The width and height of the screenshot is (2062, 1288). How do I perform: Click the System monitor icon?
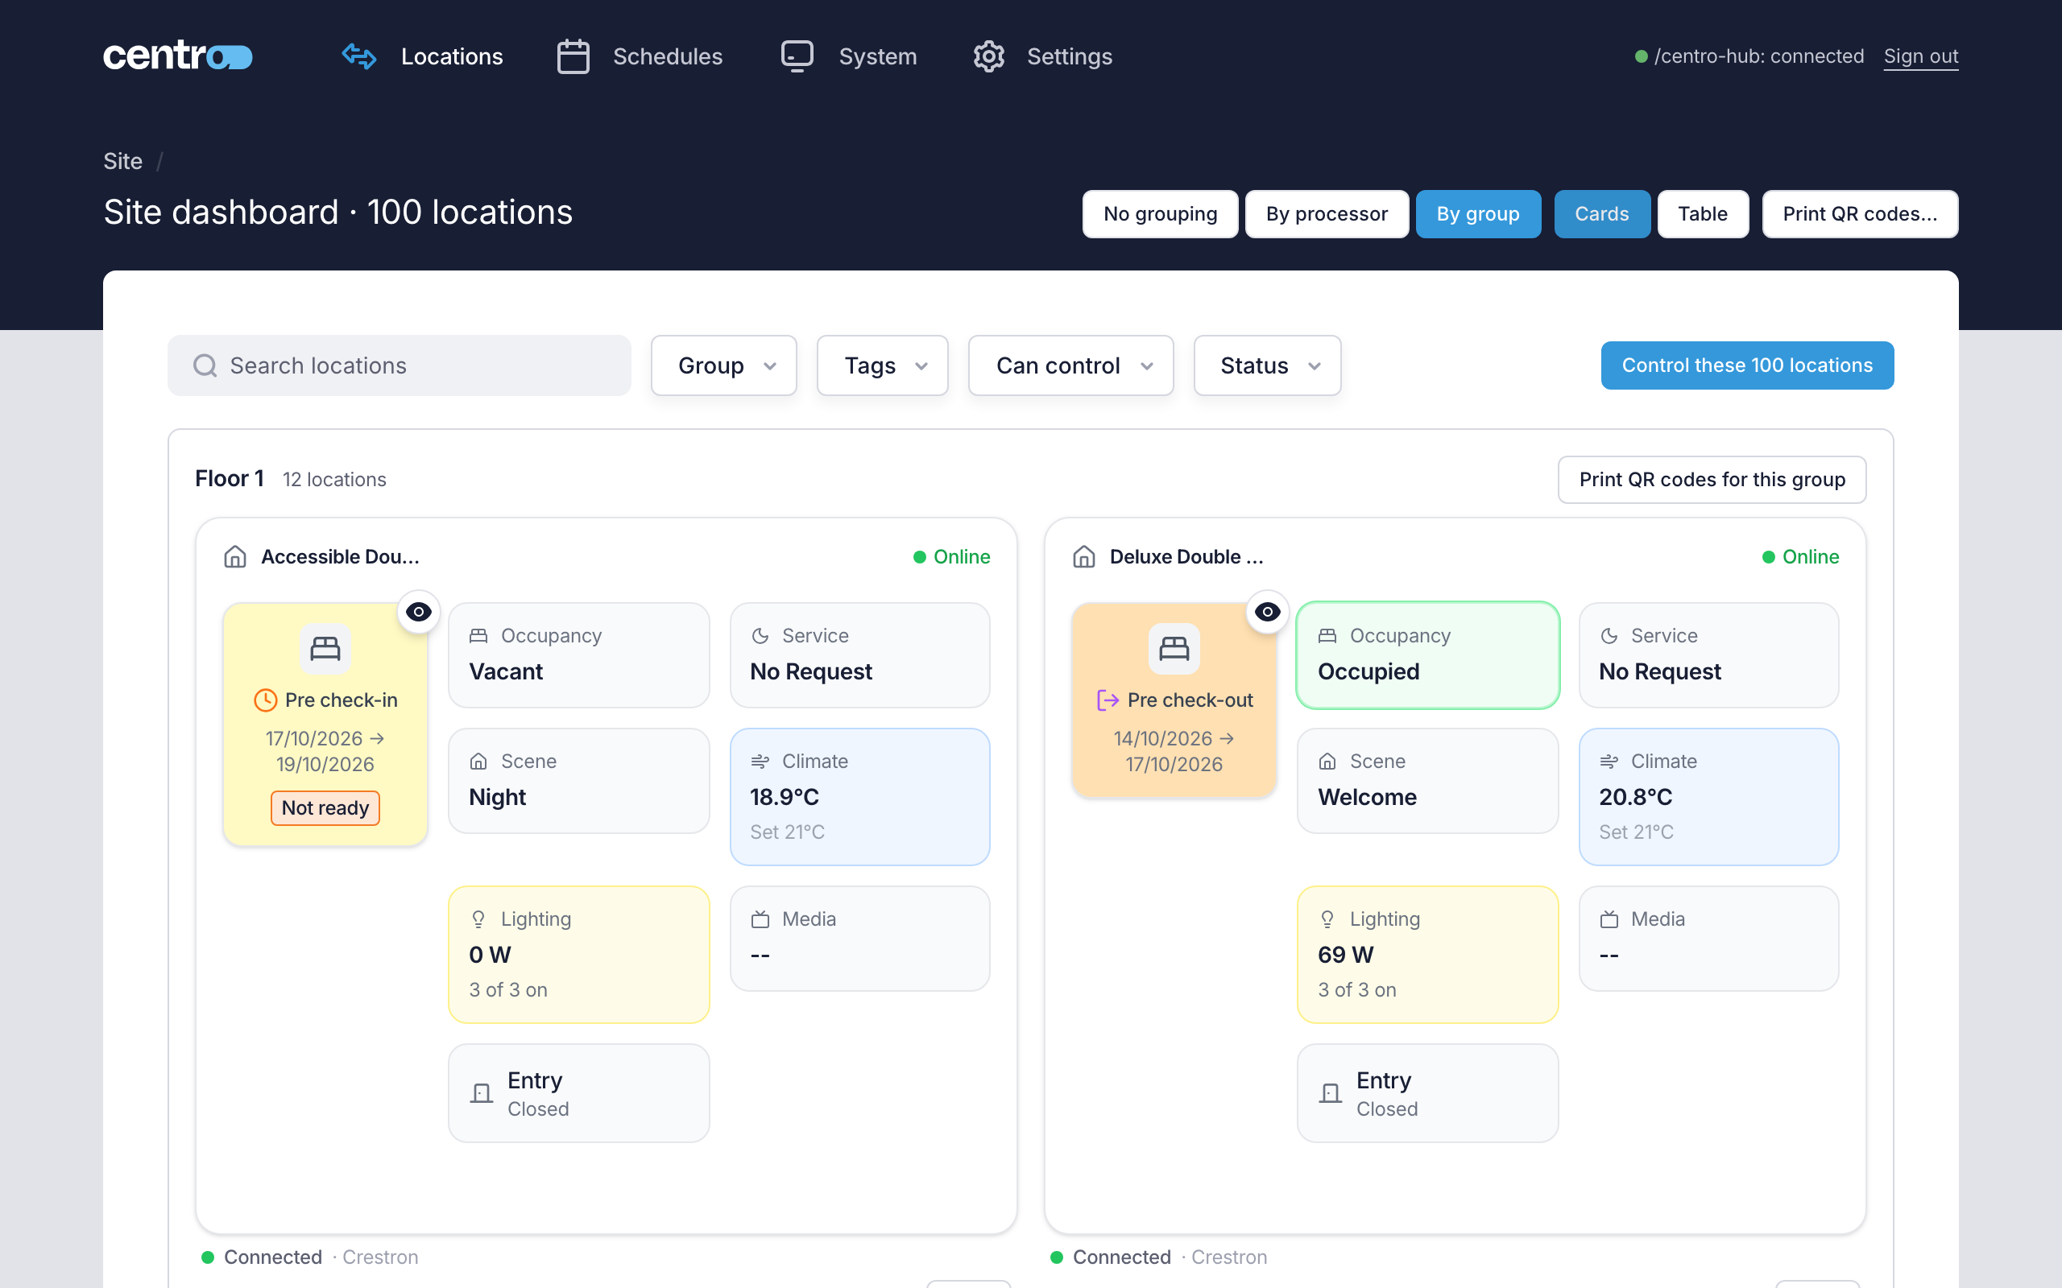coord(797,56)
